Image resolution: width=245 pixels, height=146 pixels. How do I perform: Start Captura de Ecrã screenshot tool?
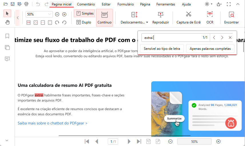coord(188,18)
